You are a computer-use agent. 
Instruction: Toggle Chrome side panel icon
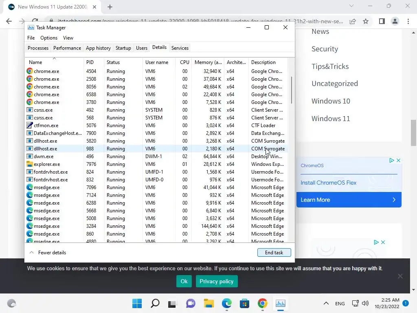coord(382,21)
